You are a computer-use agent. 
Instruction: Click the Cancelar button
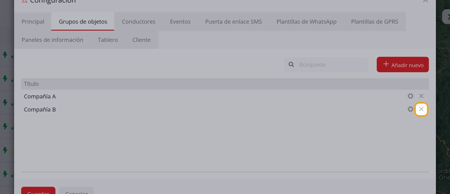tap(76, 191)
